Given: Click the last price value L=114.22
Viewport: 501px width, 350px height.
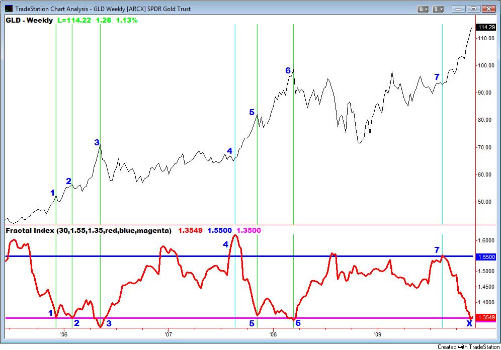Looking at the screenshot, I should pyautogui.click(x=74, y=21).
